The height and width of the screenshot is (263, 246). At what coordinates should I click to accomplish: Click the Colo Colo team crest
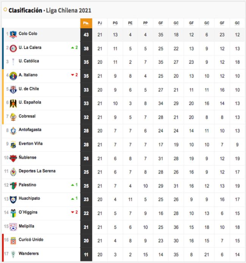click(13, 34)
